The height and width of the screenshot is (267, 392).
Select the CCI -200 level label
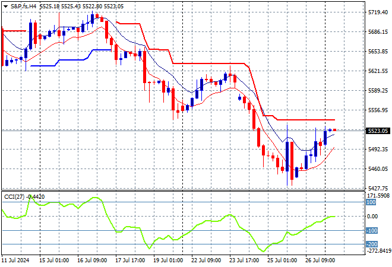pyautogui.click(x=372, y=244)
